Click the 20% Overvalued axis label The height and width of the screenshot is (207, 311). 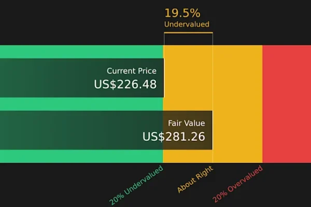click(238, 184)
